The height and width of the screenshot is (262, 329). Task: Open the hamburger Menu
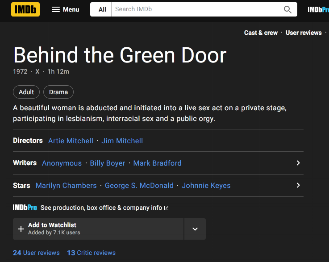point(66,9)
